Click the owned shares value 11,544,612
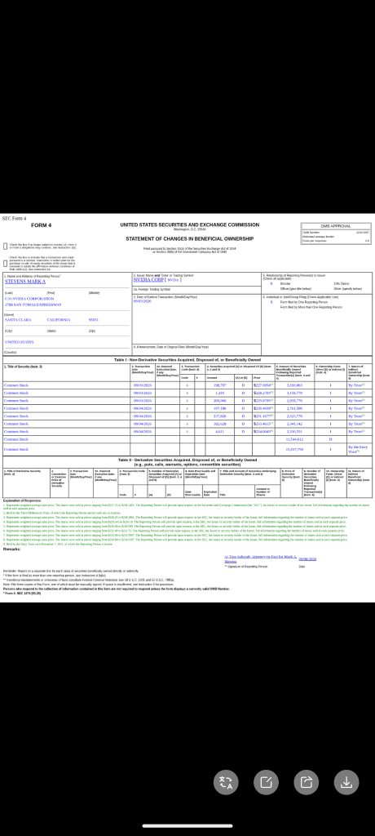The width and height of the screenshot is (375, 836). point(294,438)
